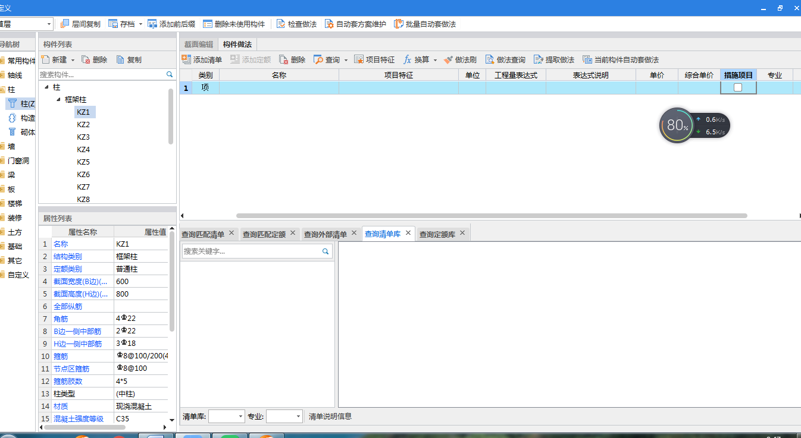
Task: Open 门窗洞 in the navigation tree
Action: 18,160
